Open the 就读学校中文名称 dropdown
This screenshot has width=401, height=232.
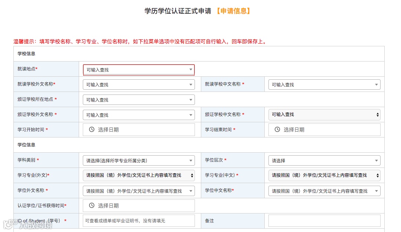click(x=324, y=84)
